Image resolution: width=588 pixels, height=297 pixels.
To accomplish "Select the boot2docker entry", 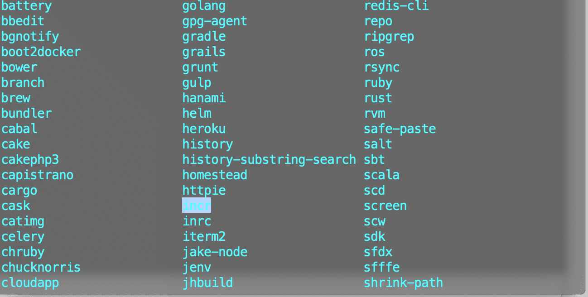I will tap(41, 52).
